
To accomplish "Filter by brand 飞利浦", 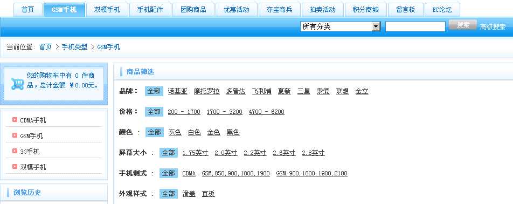I will click(x=262, y=91).
